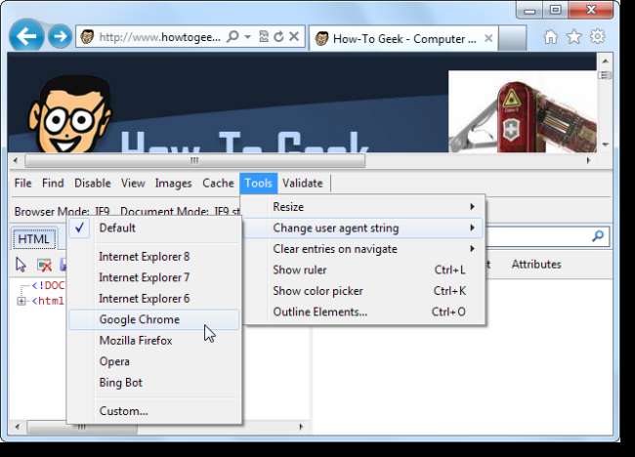Choose Google Chrome user agent string
635x457 pixels.
click(x=139, y=319)
